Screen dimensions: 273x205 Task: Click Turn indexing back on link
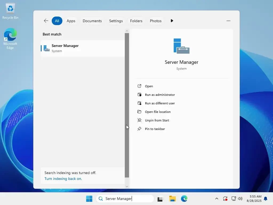[63, 179]
